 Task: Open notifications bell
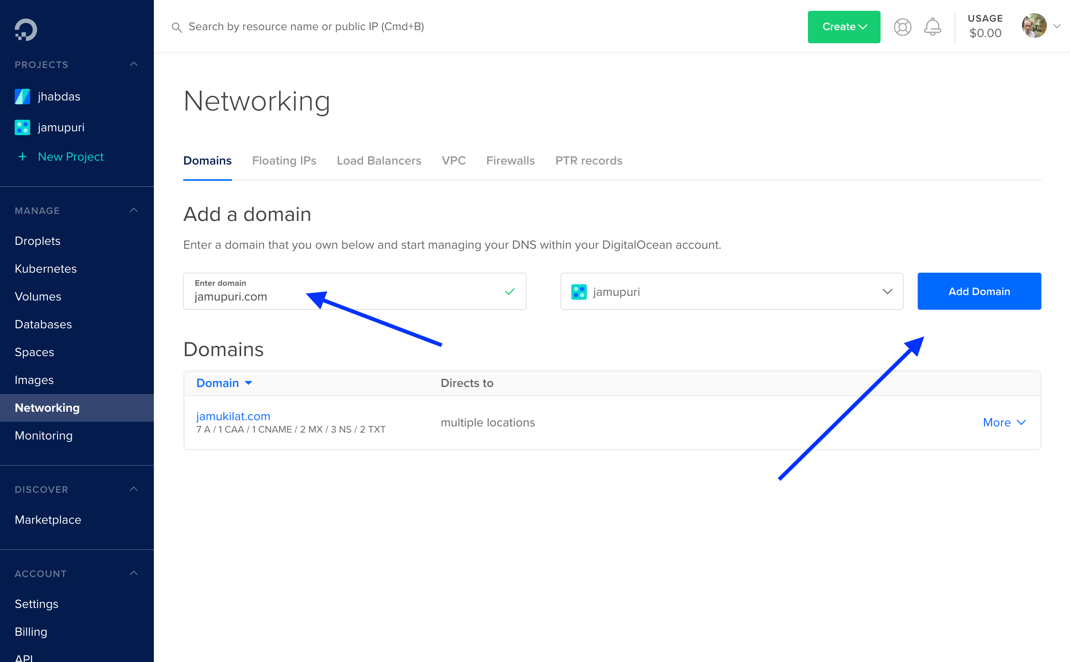(x=932, y=27)
